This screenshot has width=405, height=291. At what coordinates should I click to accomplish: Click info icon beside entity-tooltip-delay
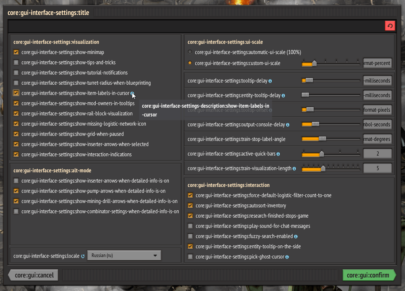(x=283, y=96)
